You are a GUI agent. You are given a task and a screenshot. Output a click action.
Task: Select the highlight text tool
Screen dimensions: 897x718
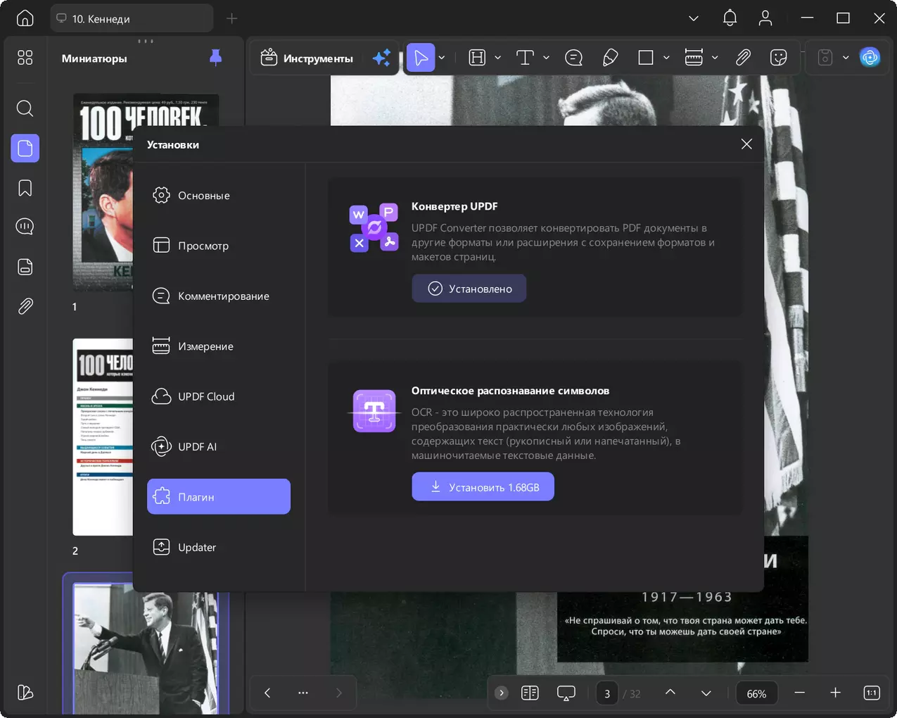point(478,58)
